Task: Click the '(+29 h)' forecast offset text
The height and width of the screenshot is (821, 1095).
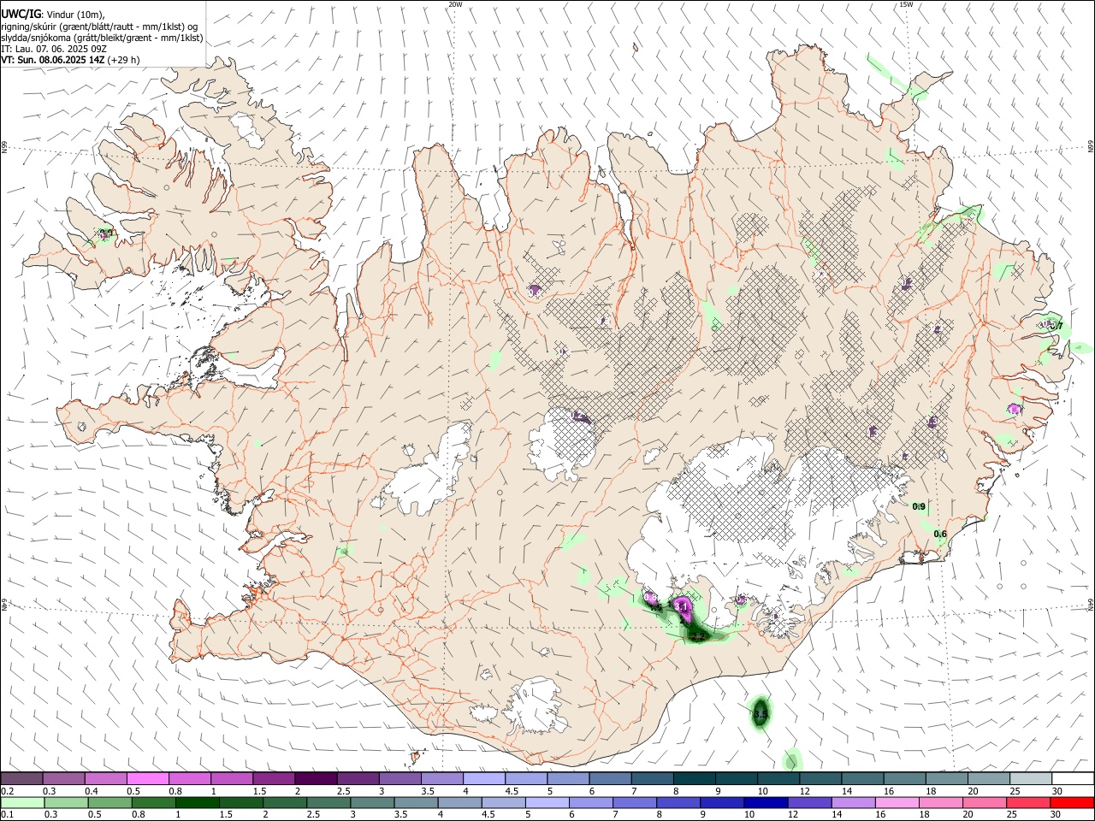Action: pos(123,60)
